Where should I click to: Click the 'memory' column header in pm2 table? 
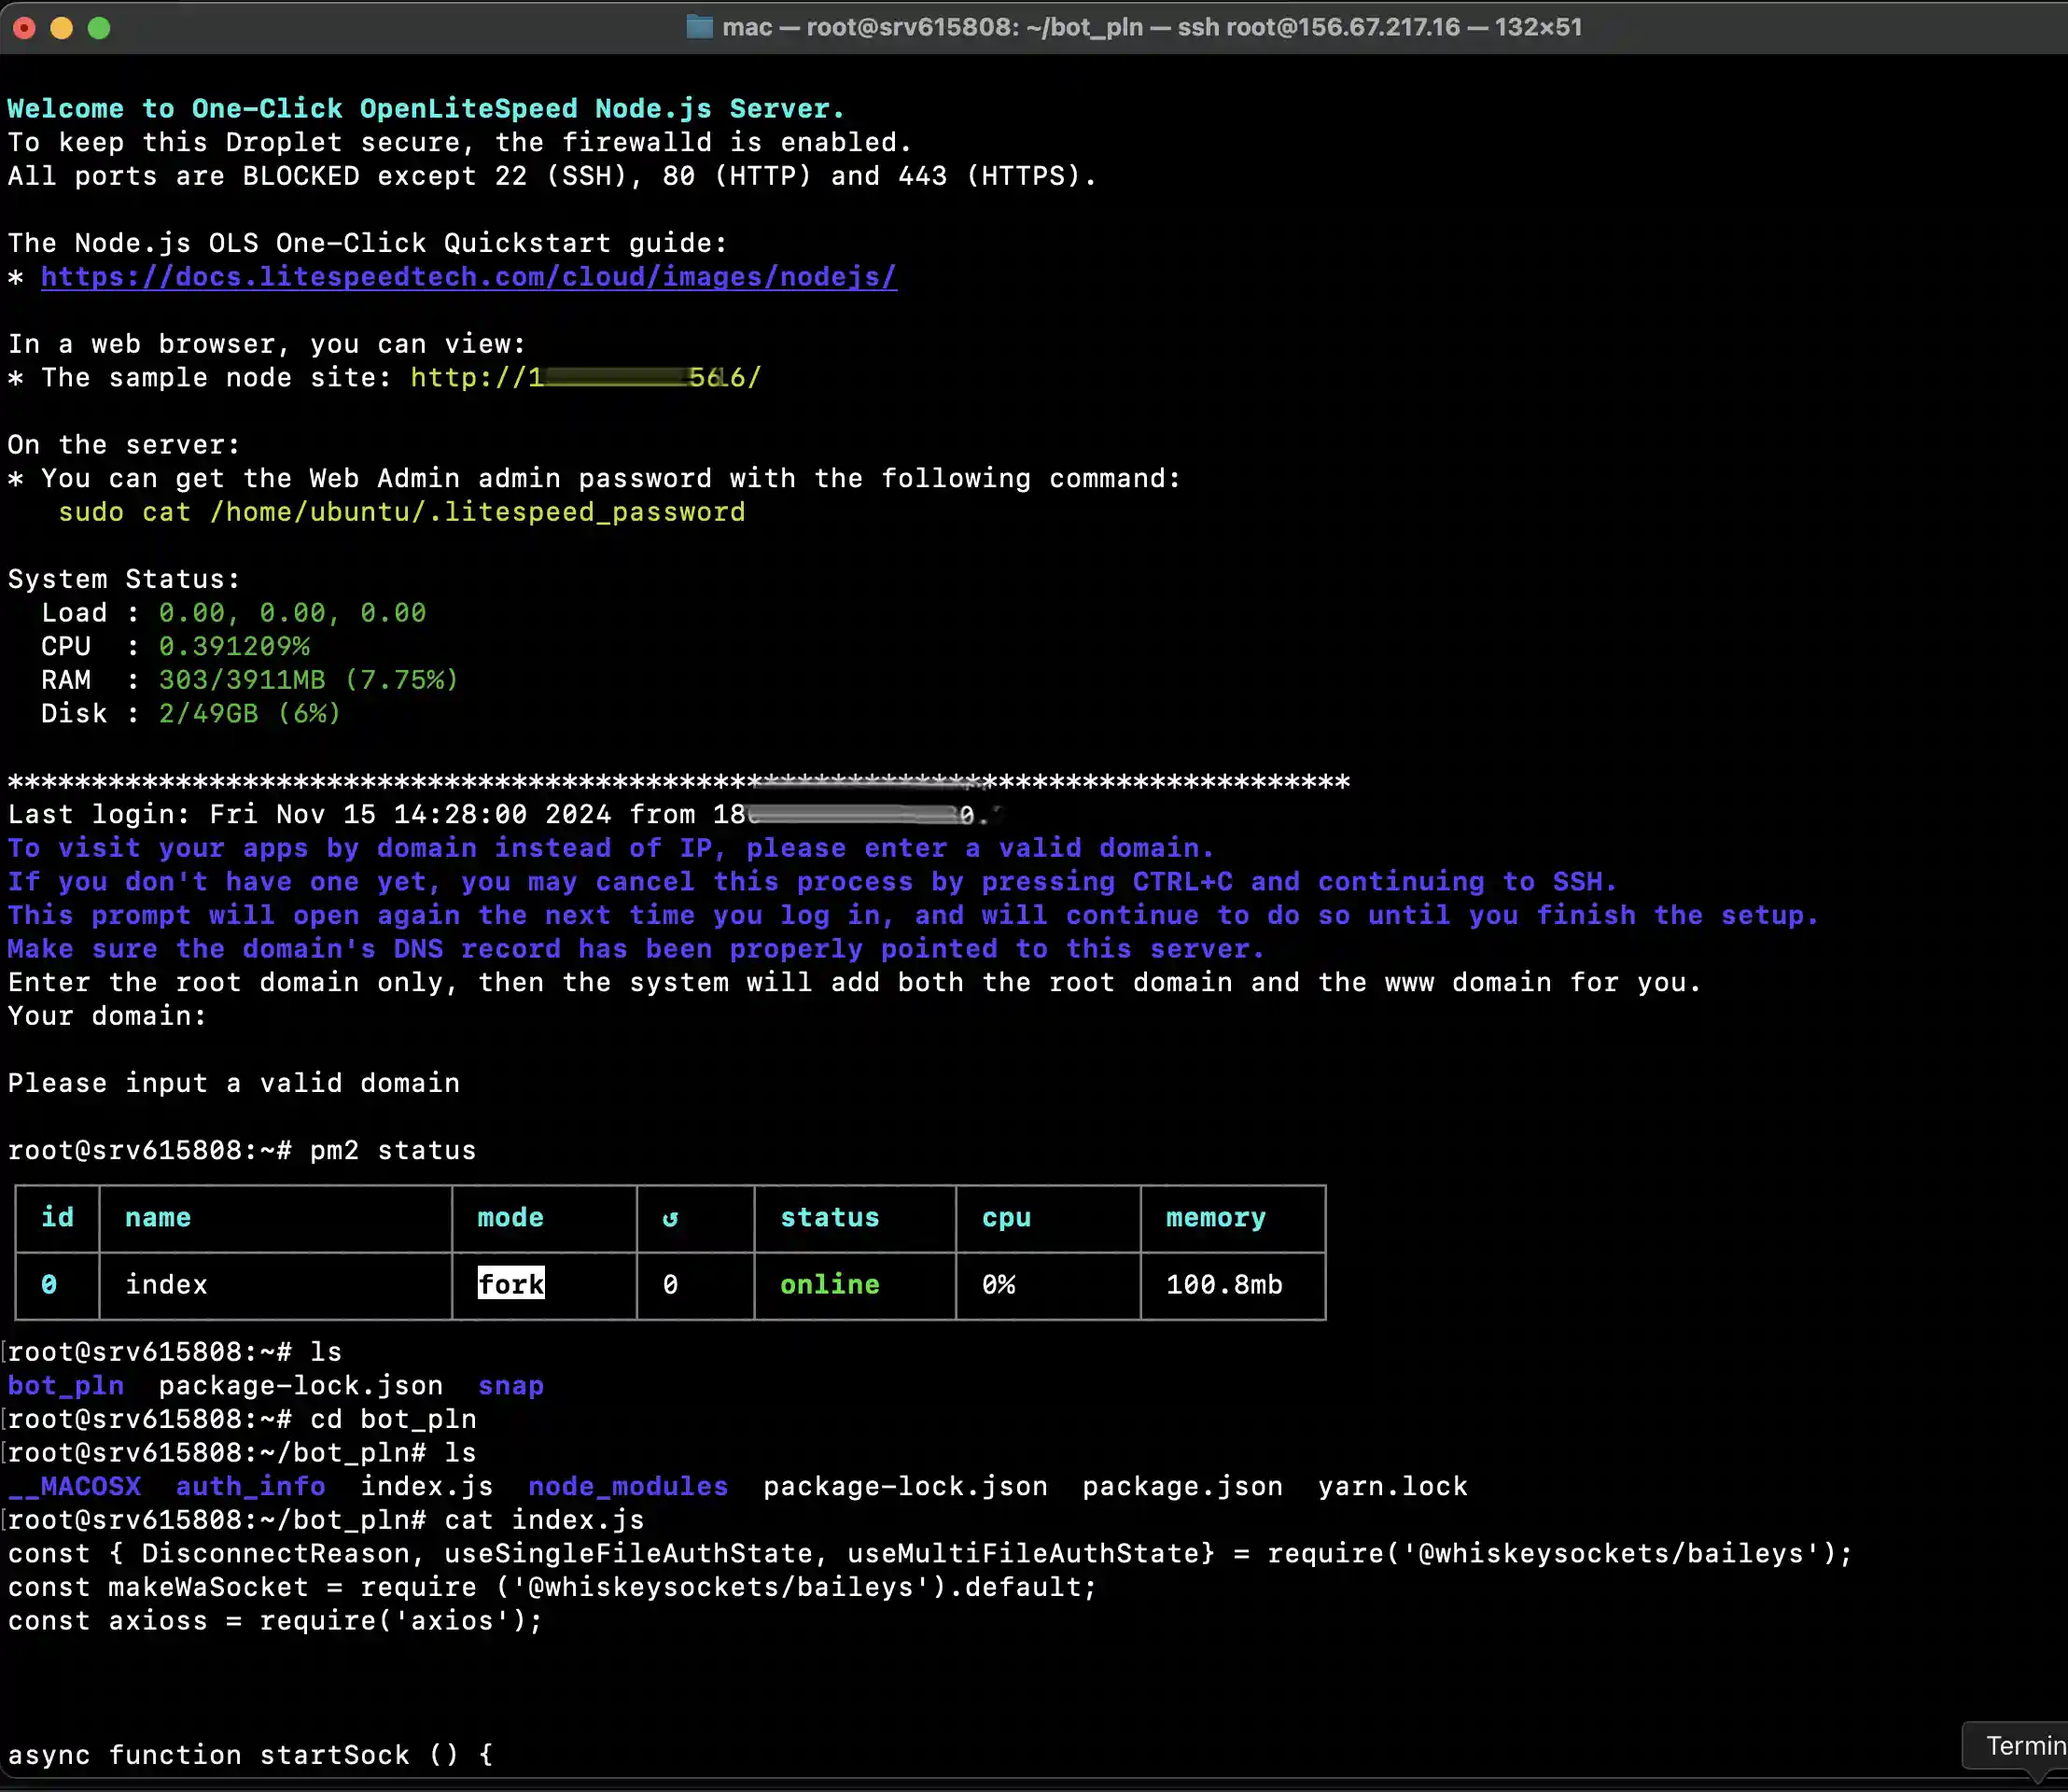pyautogui.click(x=1215, y=1218)
